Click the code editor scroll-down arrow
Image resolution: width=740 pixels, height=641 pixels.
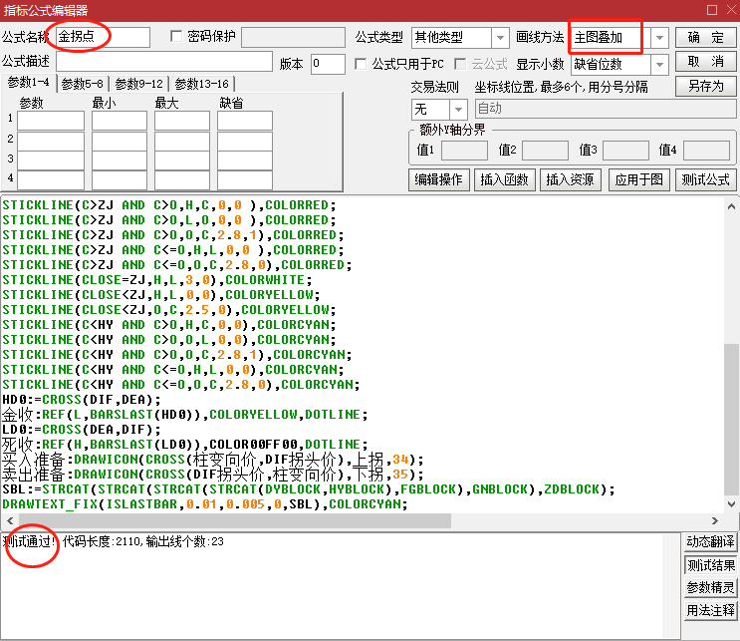click(x=731, y=504)
